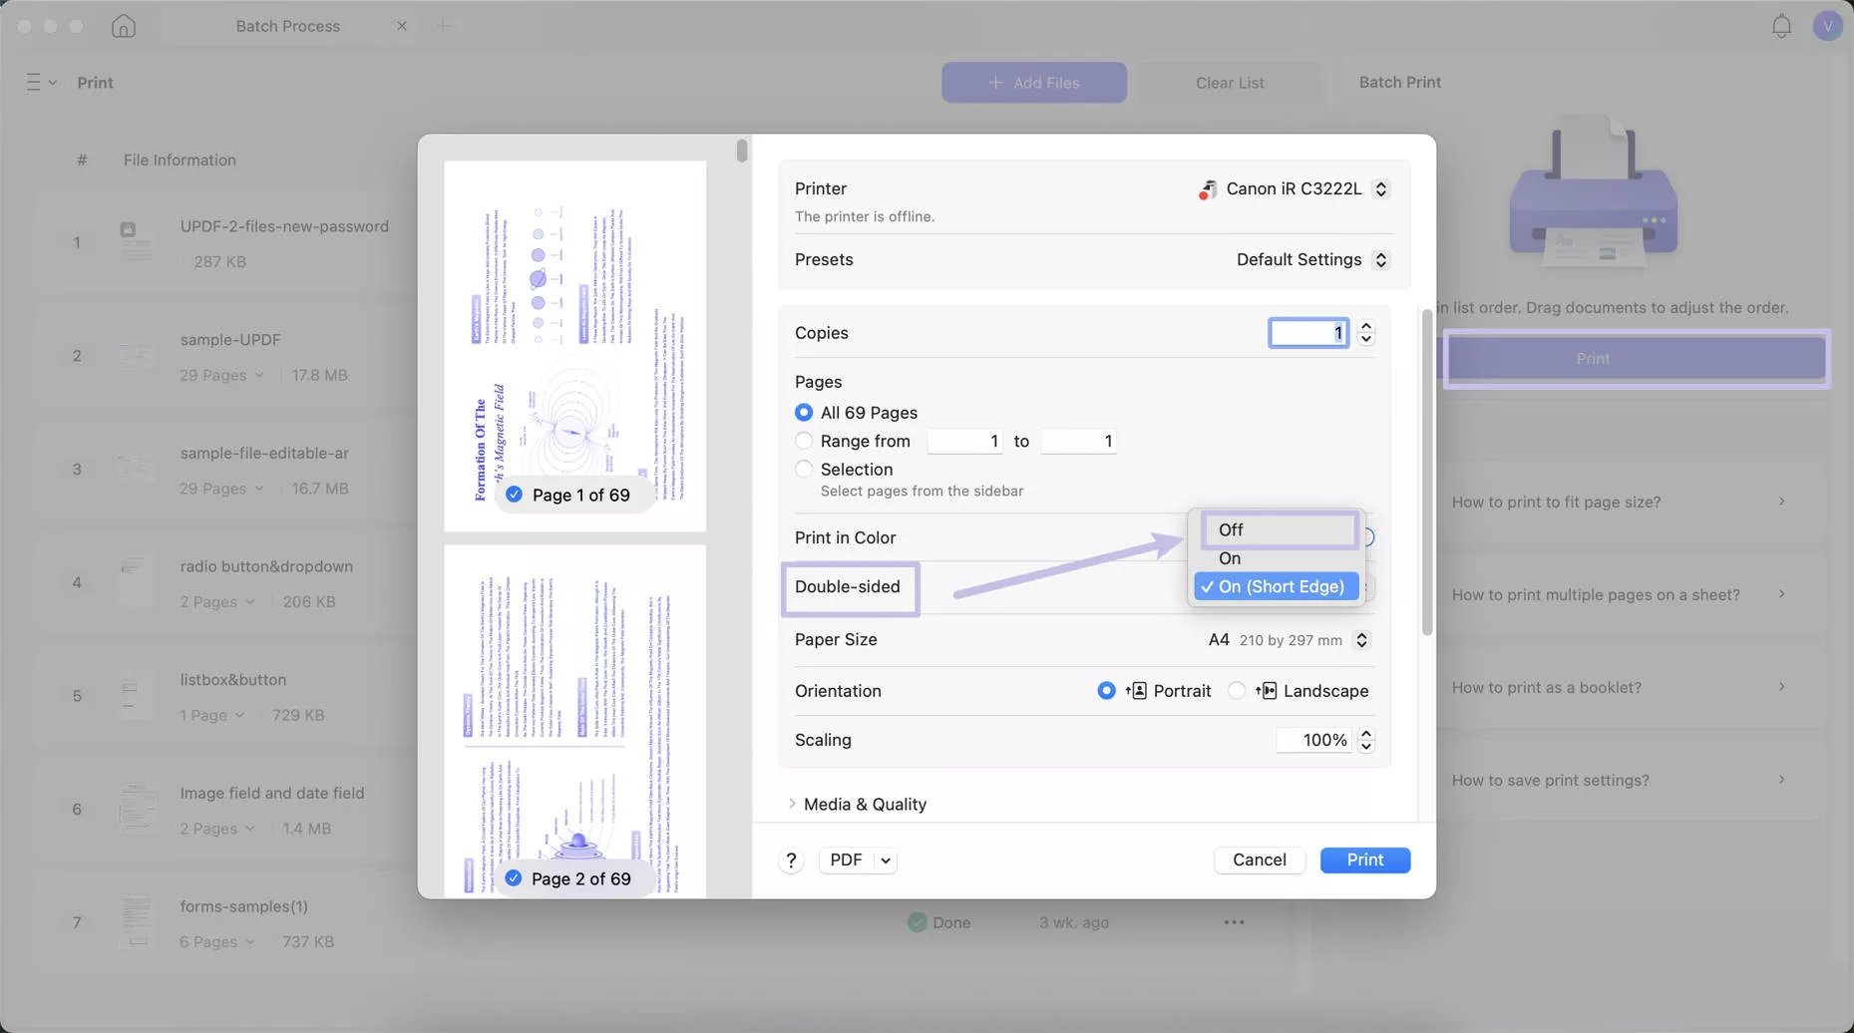
Task: Open the batch tool list menu icon
Action: click(40, 83)
